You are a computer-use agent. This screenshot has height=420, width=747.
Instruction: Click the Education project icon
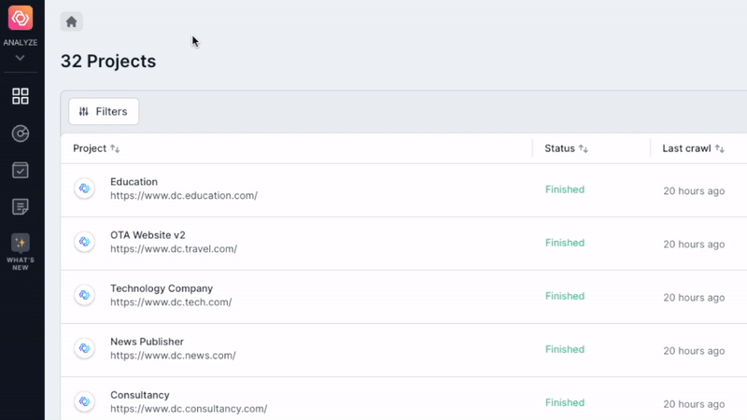84,189
